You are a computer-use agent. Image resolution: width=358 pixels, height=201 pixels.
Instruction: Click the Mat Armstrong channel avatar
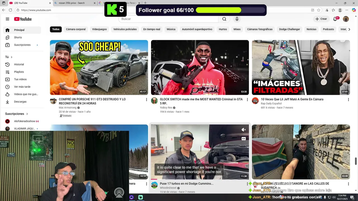click(53, 101)
